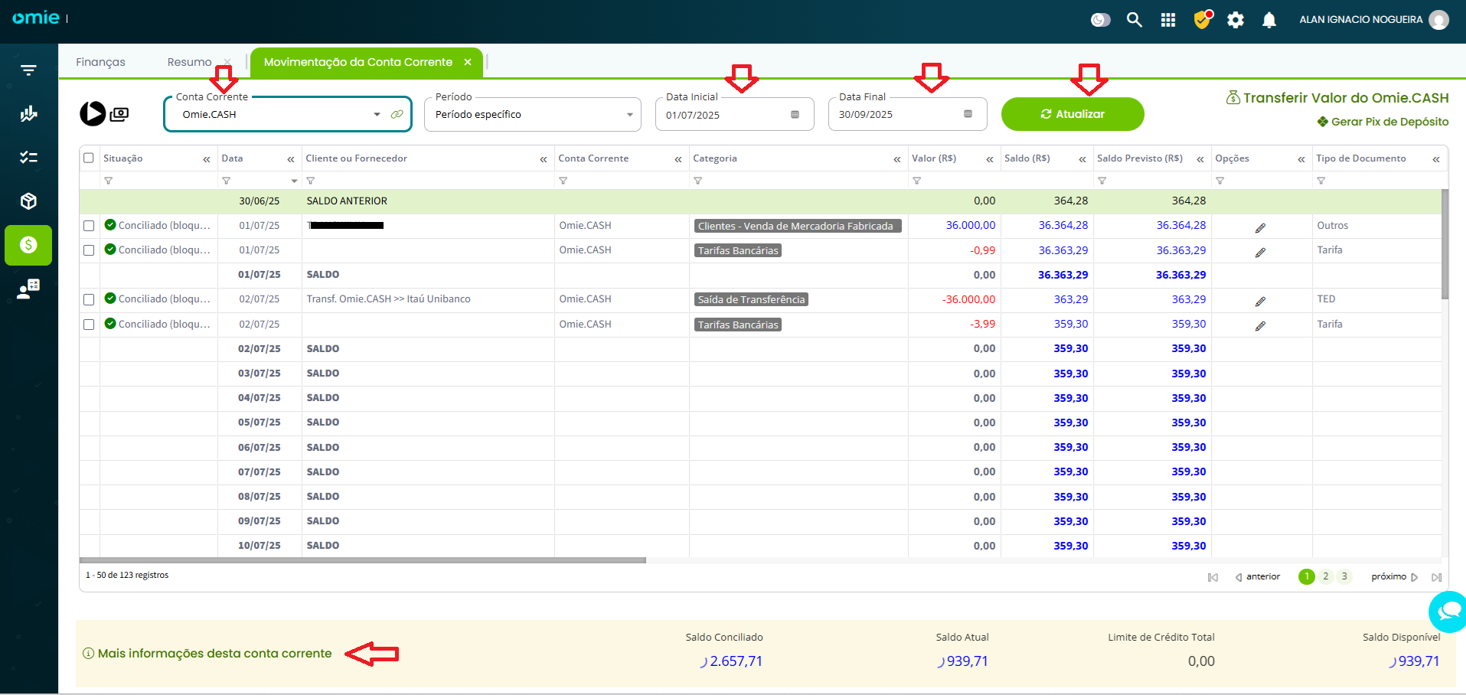The width and height of the screenshot is (1466, 695).
Task: Switch to the Resumo tab
Action: click(189, 62)
